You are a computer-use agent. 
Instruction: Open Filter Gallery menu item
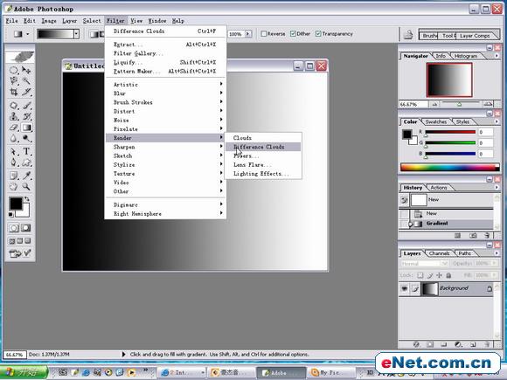165,53
